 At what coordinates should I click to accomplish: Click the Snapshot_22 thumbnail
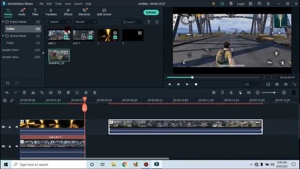(x=59, y=55)
